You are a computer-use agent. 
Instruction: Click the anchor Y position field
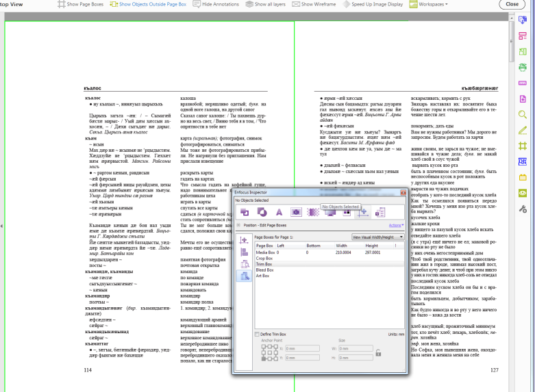point(302,358)
